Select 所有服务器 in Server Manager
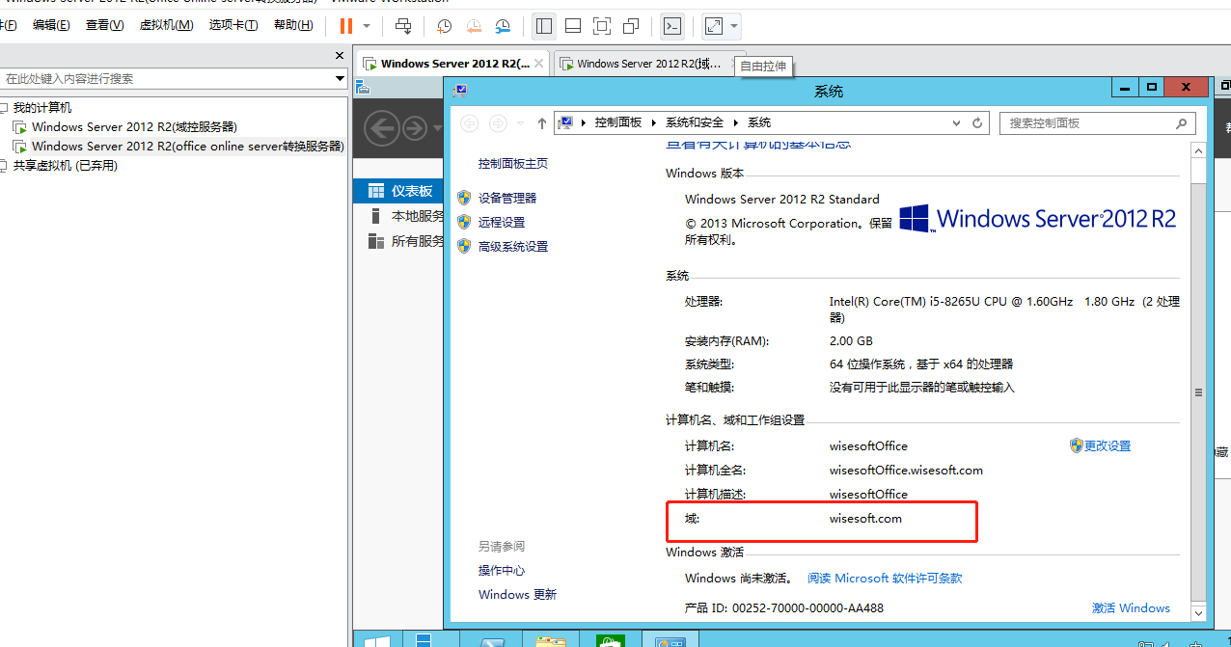1231x647 pixels. pos(397,241)
